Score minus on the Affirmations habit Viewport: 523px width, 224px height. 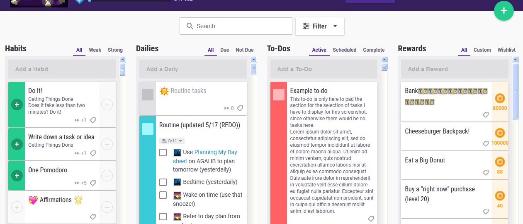(107, 207)
